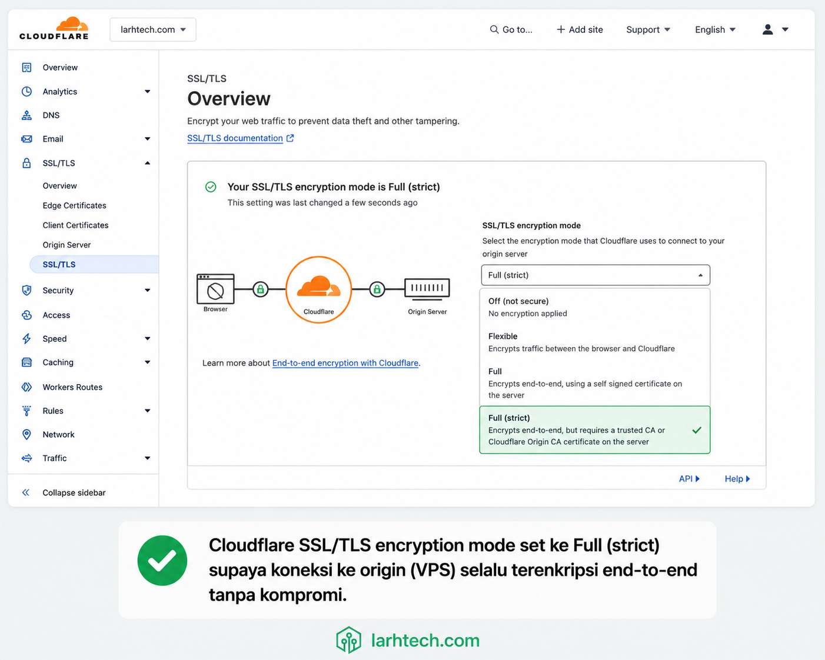The height and width of the screenshot is (660, 825).
Task: Click the Full (strict) encryption mode combo box
Action: pyautogui.click(x=596, y=275)
